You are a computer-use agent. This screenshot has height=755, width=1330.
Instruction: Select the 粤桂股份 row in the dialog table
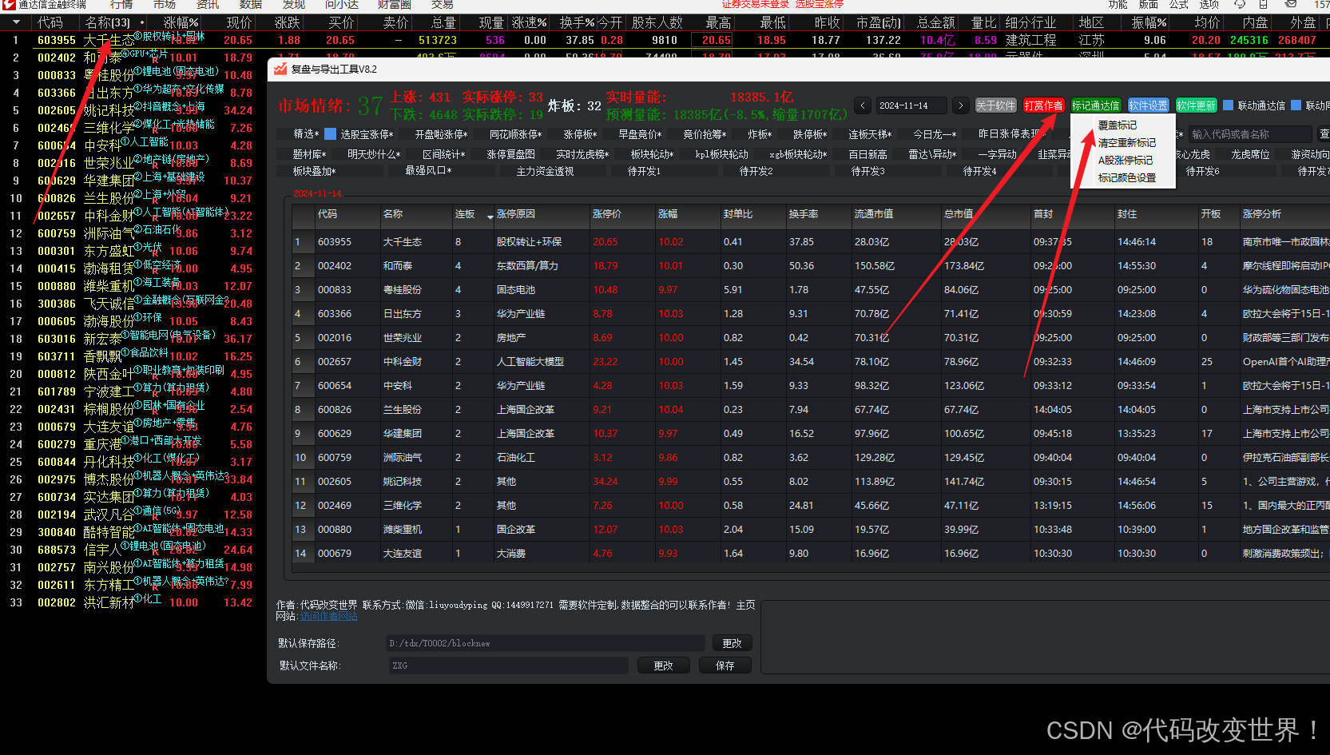[x=810, y=290]
